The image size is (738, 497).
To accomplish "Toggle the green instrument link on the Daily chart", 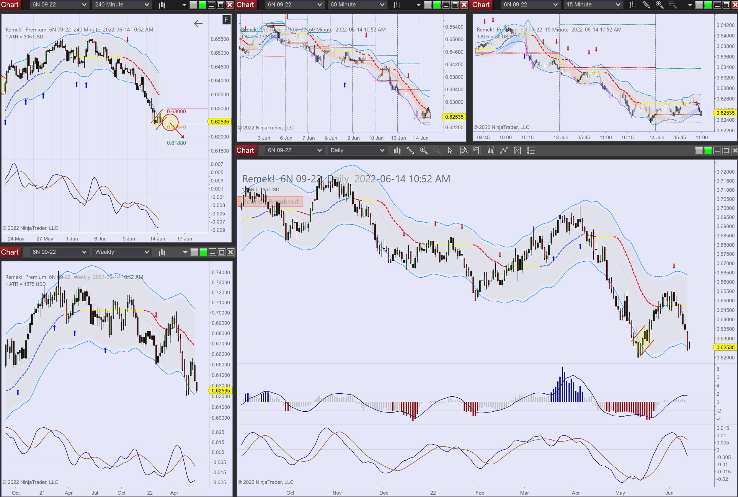I will (708, 151).
